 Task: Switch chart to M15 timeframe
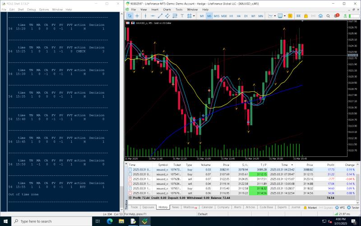coord(217,16)
